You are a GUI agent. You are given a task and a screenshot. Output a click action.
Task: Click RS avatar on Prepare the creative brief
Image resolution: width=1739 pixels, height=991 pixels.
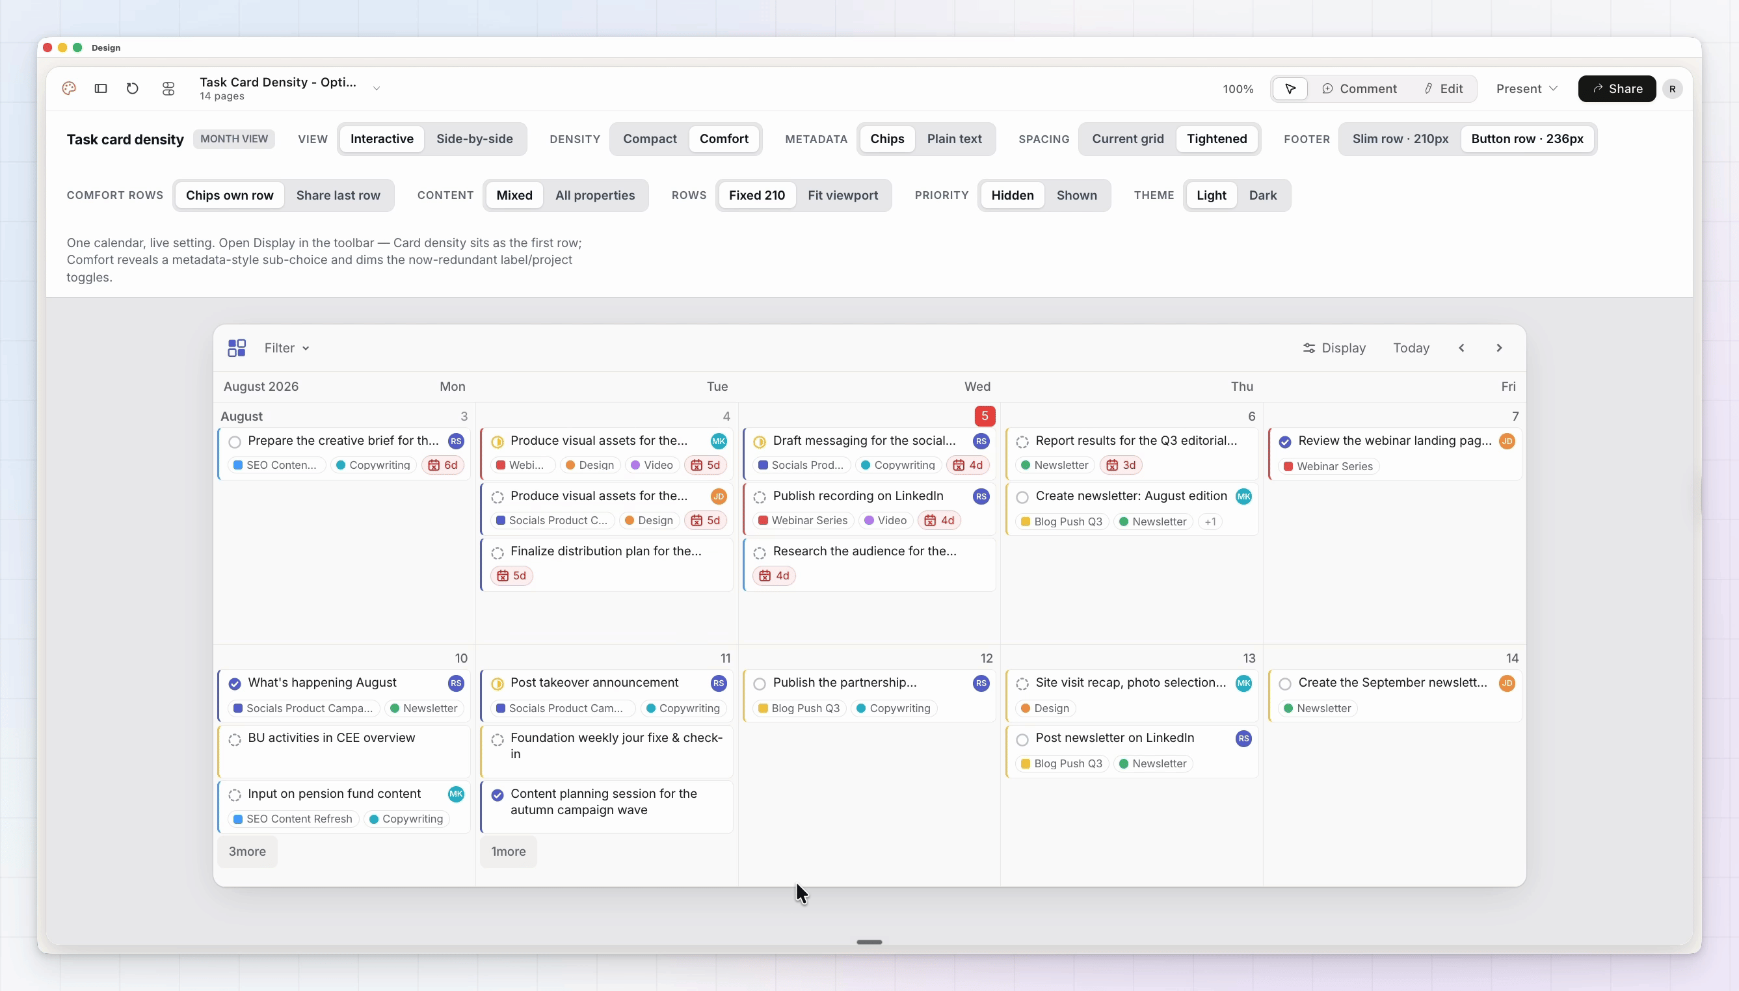(456, 441)
